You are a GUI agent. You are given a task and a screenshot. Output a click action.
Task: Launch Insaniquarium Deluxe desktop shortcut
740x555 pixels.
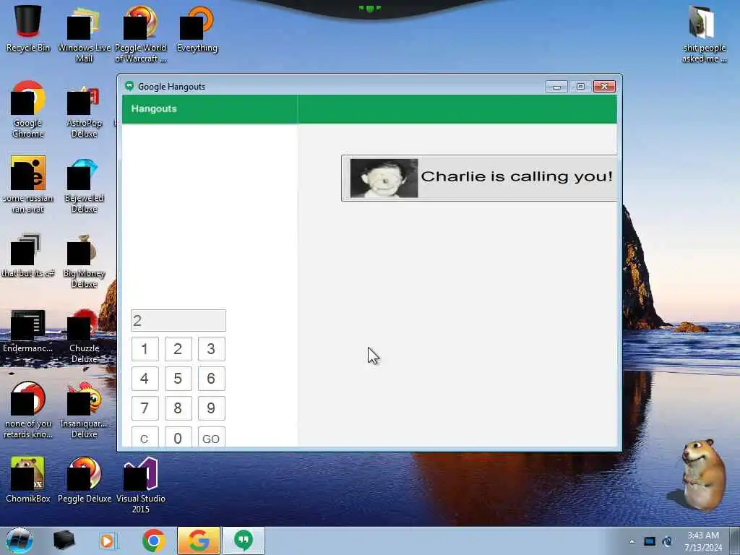(x=84, y=410)
